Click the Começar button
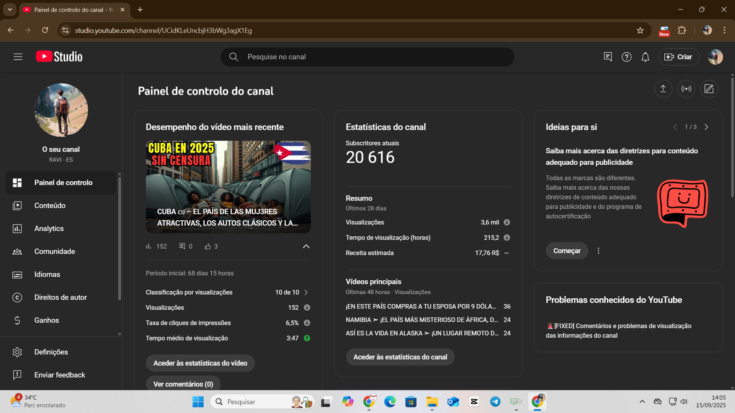Image resolution: width=735 pixels, height=413 pixels. (x=567, y=251)
